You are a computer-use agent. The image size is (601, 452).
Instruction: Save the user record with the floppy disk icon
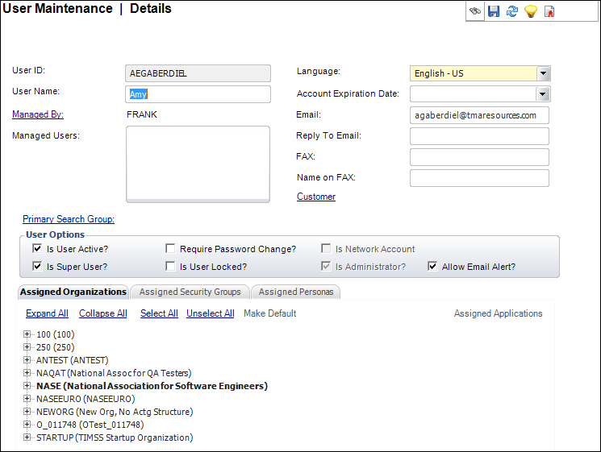point(494,11)
